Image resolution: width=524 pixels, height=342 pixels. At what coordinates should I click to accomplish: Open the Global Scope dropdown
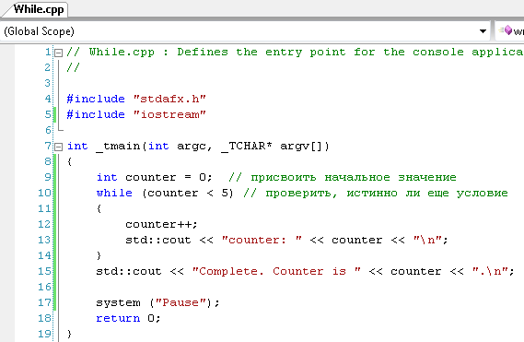point(483,31)
